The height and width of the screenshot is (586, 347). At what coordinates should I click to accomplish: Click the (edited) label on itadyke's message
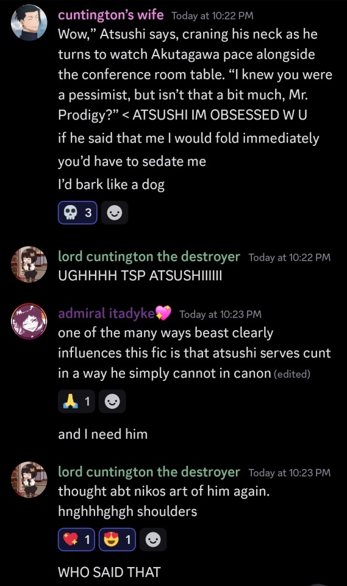(292, 374)
